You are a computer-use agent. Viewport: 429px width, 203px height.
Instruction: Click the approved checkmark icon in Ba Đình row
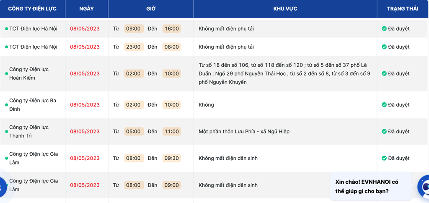click(384, 105)
